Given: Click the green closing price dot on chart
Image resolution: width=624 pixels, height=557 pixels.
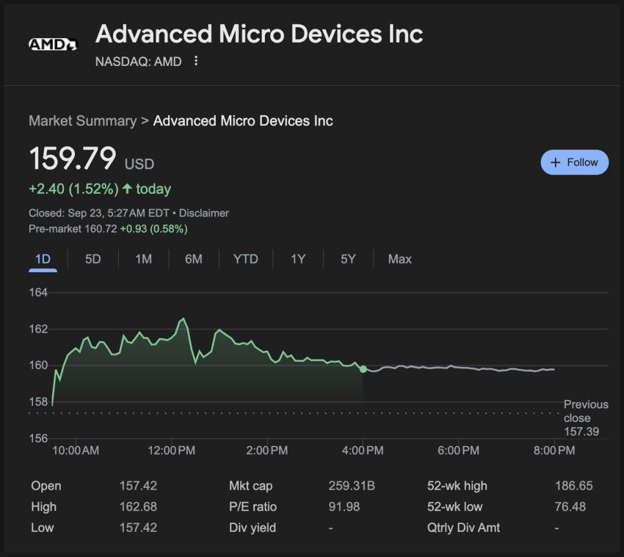Looking at the screenshot, I should (363, 369).
